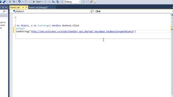This screenshot has height=97, width=173.
Task: Open the sms-activate.ru URL link
Action: point(82,32)
